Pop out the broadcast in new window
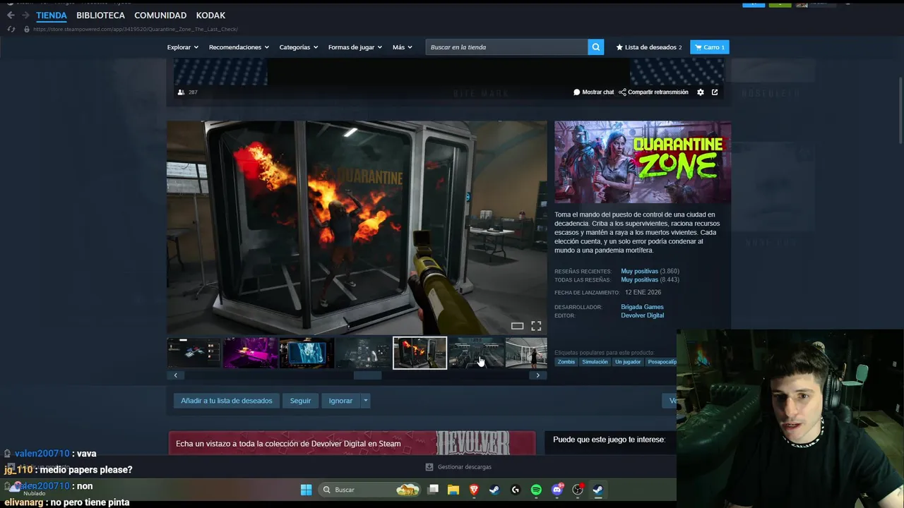This screenshot has width=904, height=508. click(715, 92)
